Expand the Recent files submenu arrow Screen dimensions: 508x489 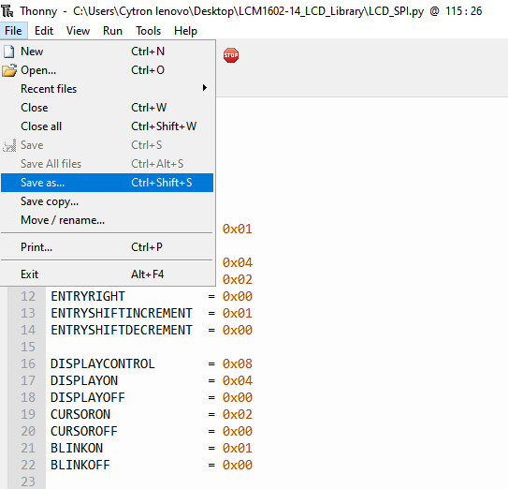pos(205,88)
